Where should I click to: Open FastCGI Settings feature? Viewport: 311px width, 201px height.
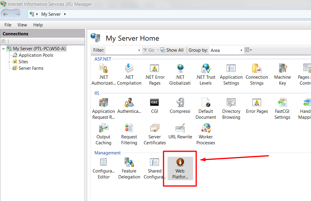pyautogui.click(x=282, y=109)
